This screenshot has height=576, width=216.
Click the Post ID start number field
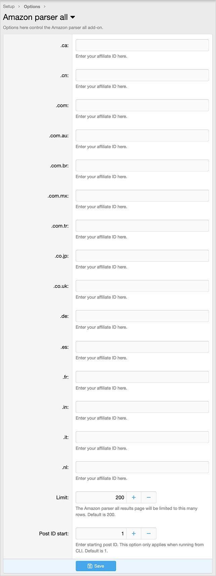pyautogui.click(x=101, y=533)
